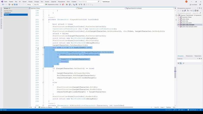Collapse the else block at line 228

[x=43, y=82]
